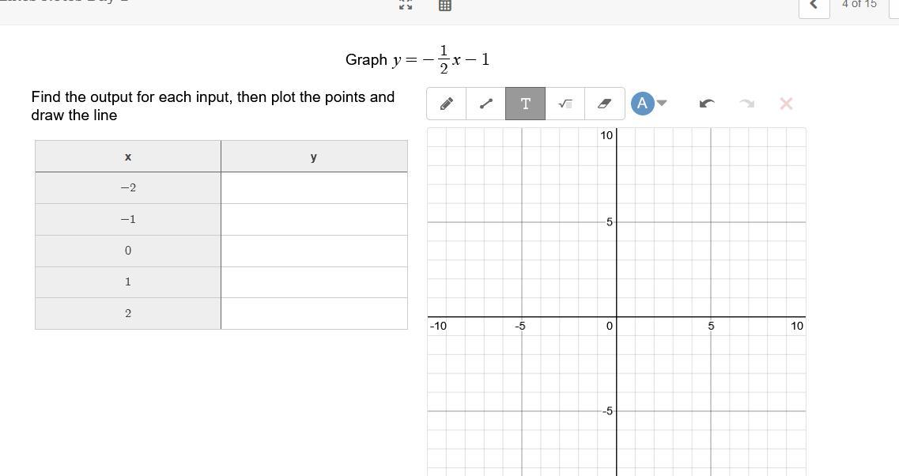899x476 pixels.
Task: Click the y cell for x = 2
Action: pyautogui.click(x=314, y=313)
